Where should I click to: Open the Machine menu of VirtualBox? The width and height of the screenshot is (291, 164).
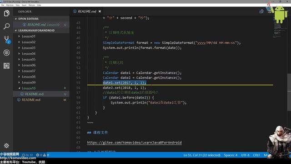pyautogui.click(x=10, y=5)
